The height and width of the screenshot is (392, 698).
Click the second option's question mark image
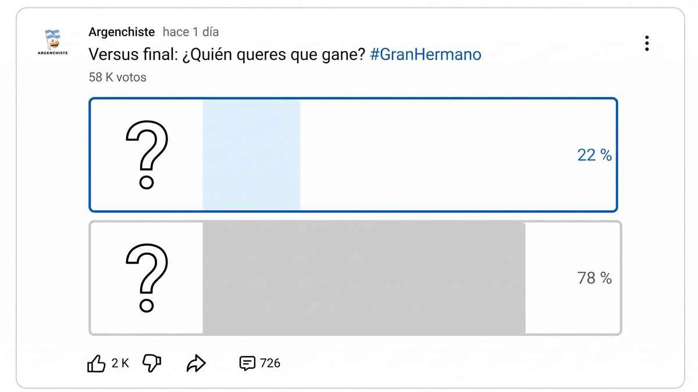tap(147, 278)
